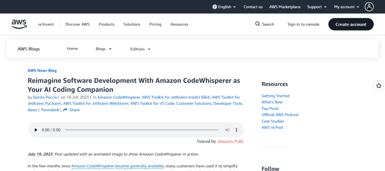
Task: Click the 0:00 / 0:00 time display
Action: (51, 130)
